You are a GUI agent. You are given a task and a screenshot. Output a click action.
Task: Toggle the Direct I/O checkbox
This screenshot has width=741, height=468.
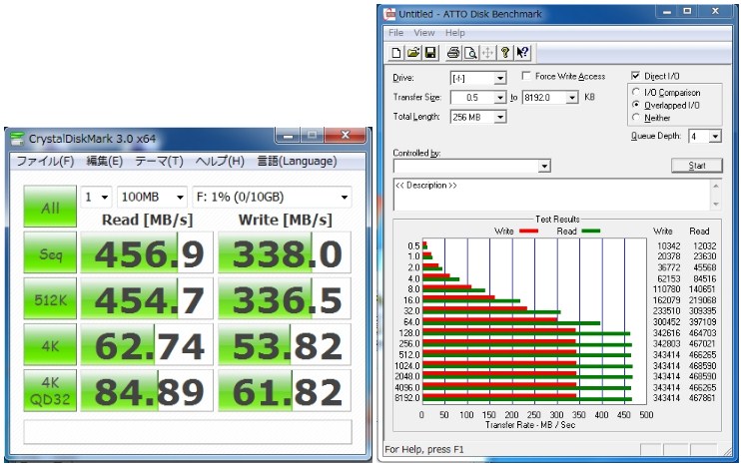635,76
